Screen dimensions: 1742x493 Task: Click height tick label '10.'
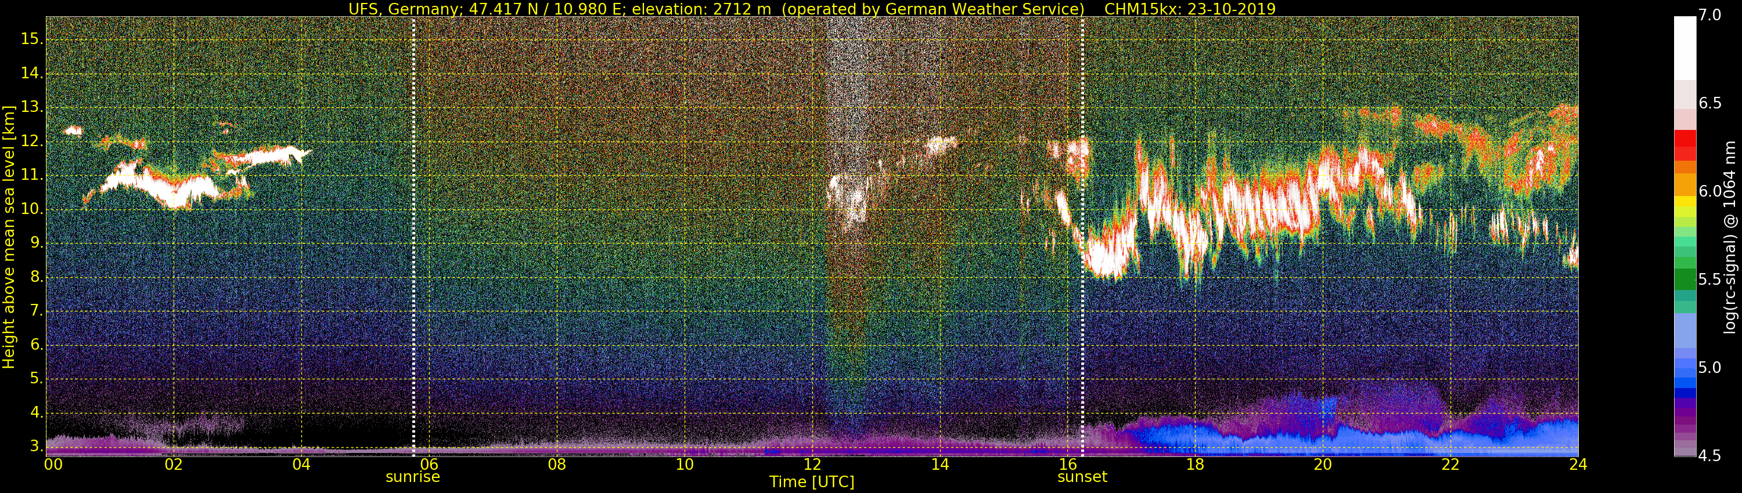(31, 209)
